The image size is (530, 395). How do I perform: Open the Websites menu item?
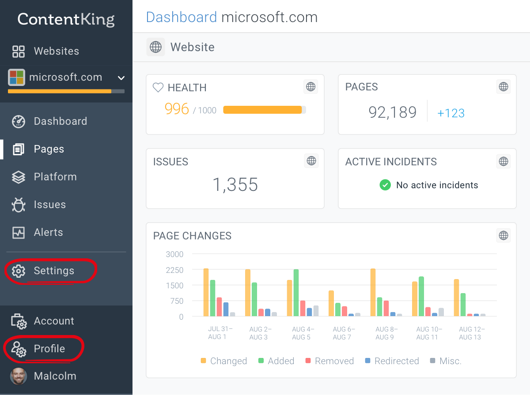(x=57, y=51)
